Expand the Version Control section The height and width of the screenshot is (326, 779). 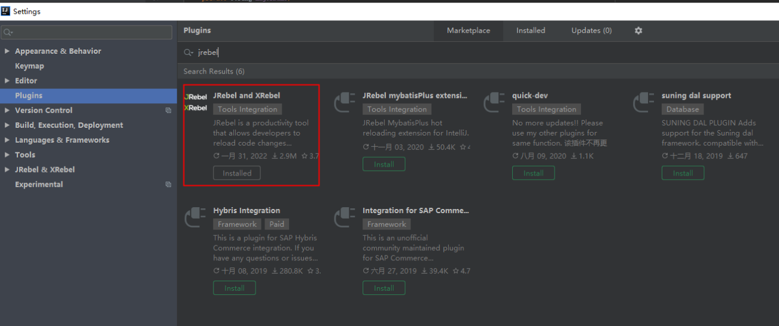point(7,110)
